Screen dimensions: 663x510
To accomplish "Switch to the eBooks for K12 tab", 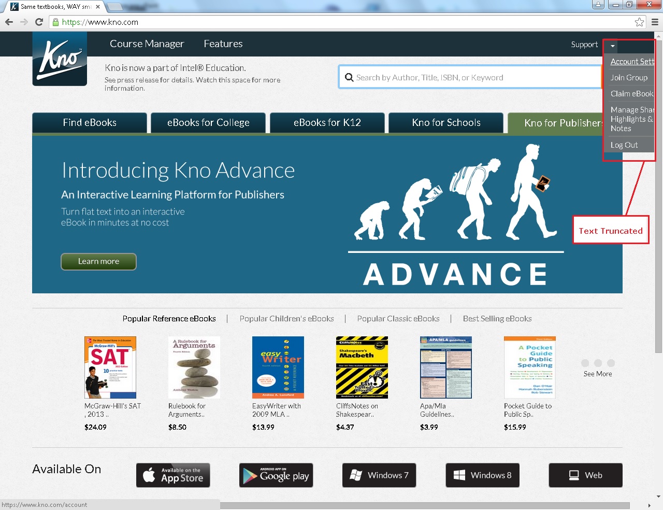I will coord(327,123).
